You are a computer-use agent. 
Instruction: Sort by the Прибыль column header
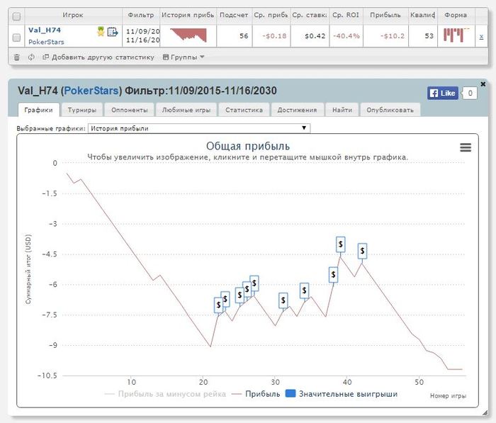tap(385, 15)
